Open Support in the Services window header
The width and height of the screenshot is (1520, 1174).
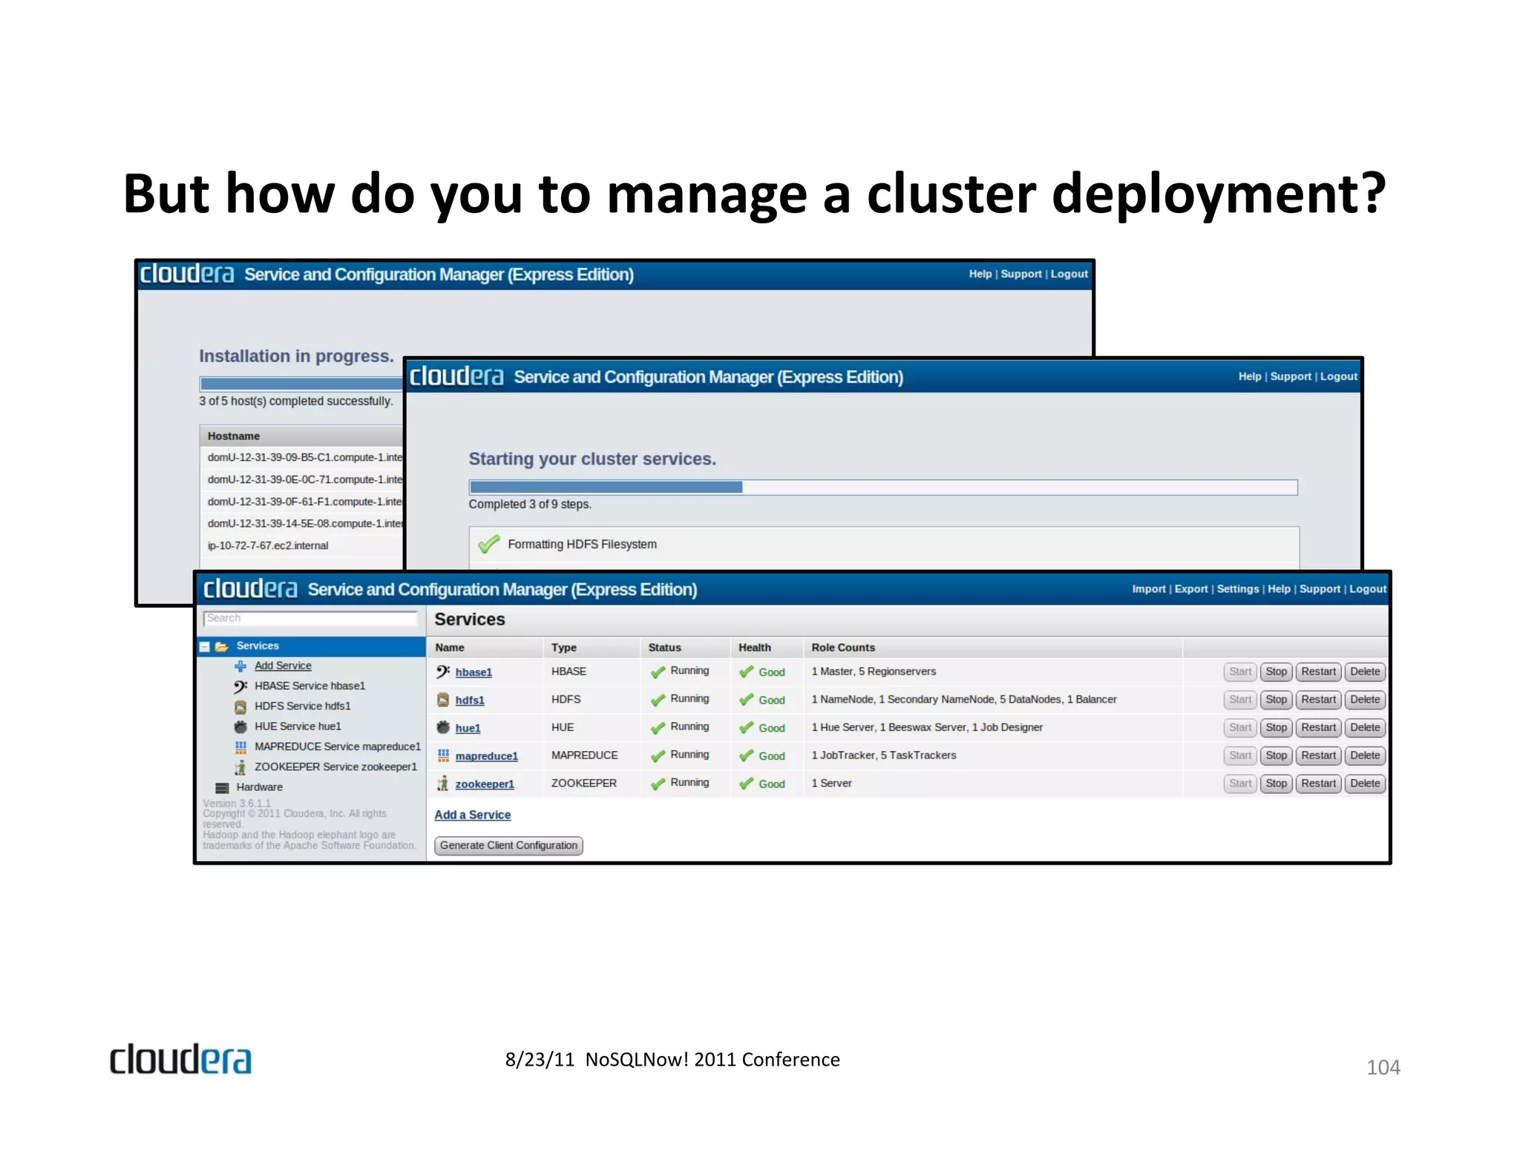click(x=1320, y=588)
